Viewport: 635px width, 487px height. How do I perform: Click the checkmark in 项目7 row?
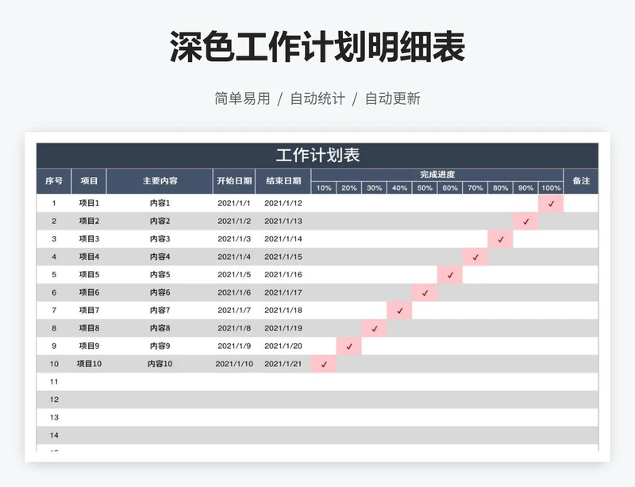click(400, 311)
